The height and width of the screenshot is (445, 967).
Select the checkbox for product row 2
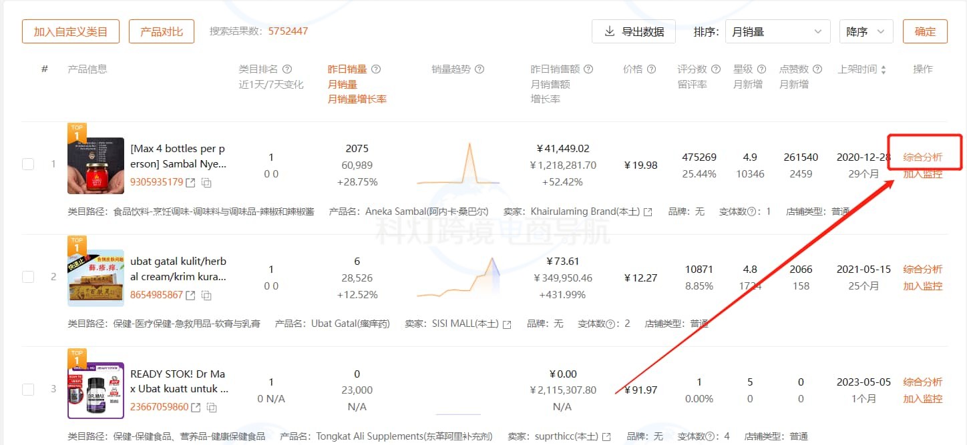(x=28, y=277)
